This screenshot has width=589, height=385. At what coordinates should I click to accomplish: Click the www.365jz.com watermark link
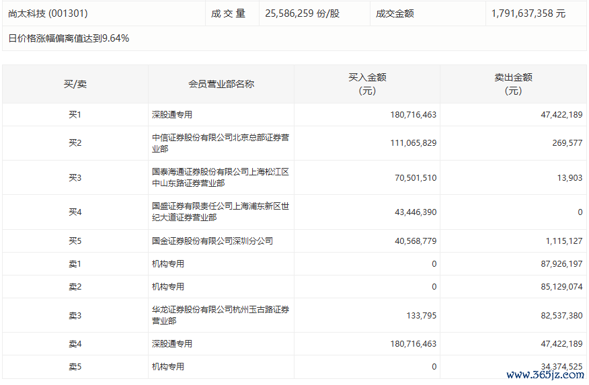pyautogui.click(x=545, y=375)
